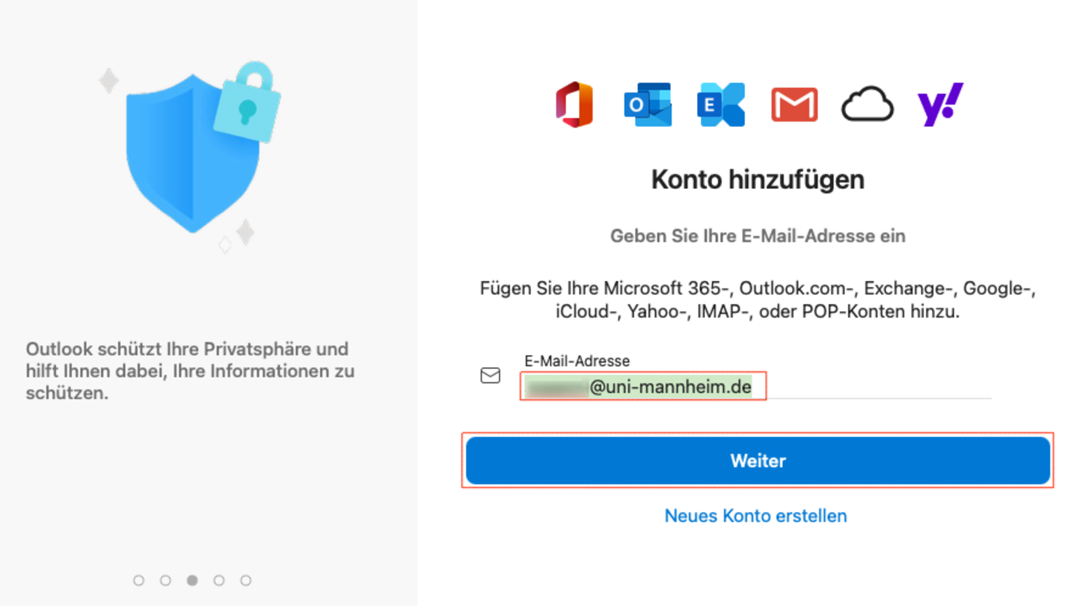Viewport: 1077px width, 606px height.
Task: Select the Exchange icon
Action: [721, 105]
